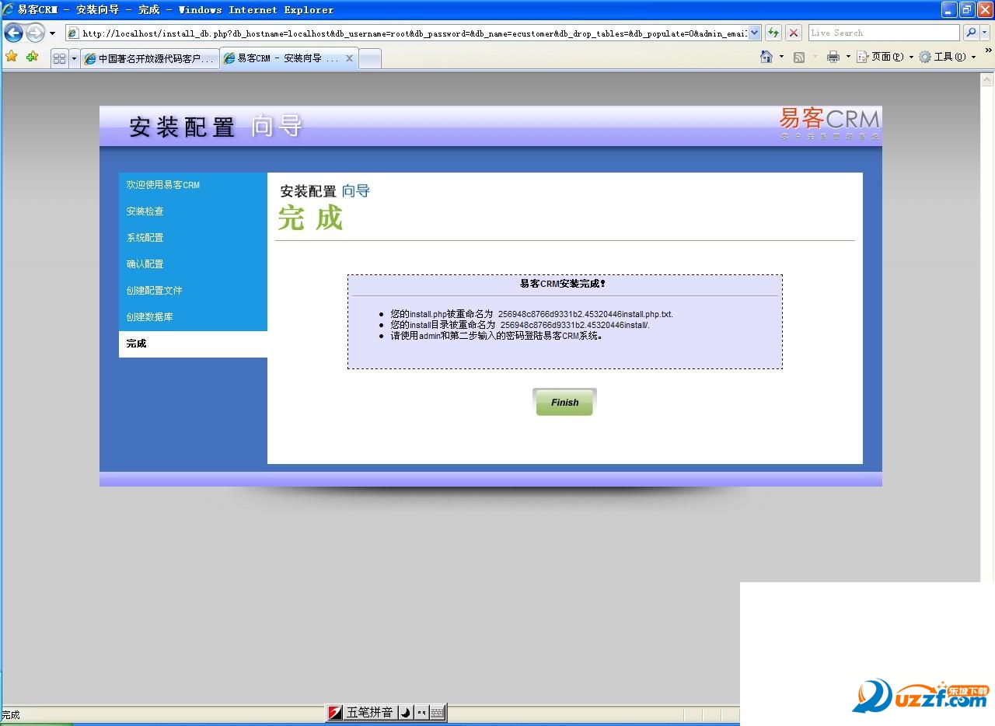Image resolution: width=995 pixels, height=726 pixels.
Task: Click the browser Back arrow button
Action: tap(13, 33)
